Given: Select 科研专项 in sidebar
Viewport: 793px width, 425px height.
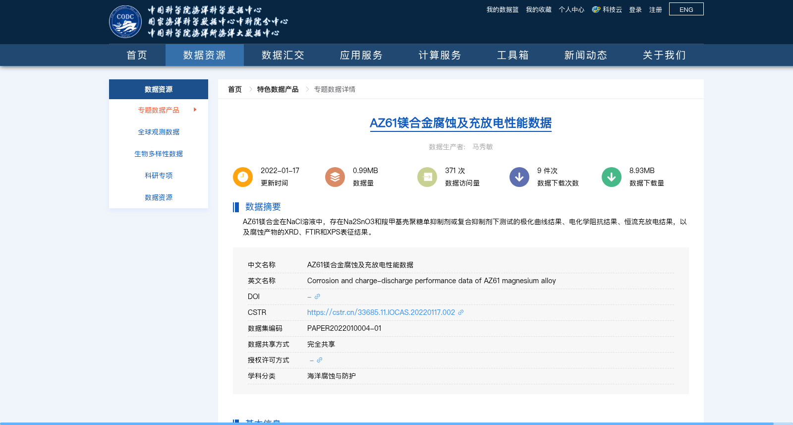Looking at the screenshot, I should [x=159, y=176].
